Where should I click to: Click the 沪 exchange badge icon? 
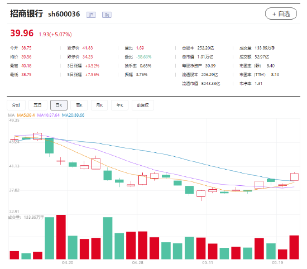[91, 15]
